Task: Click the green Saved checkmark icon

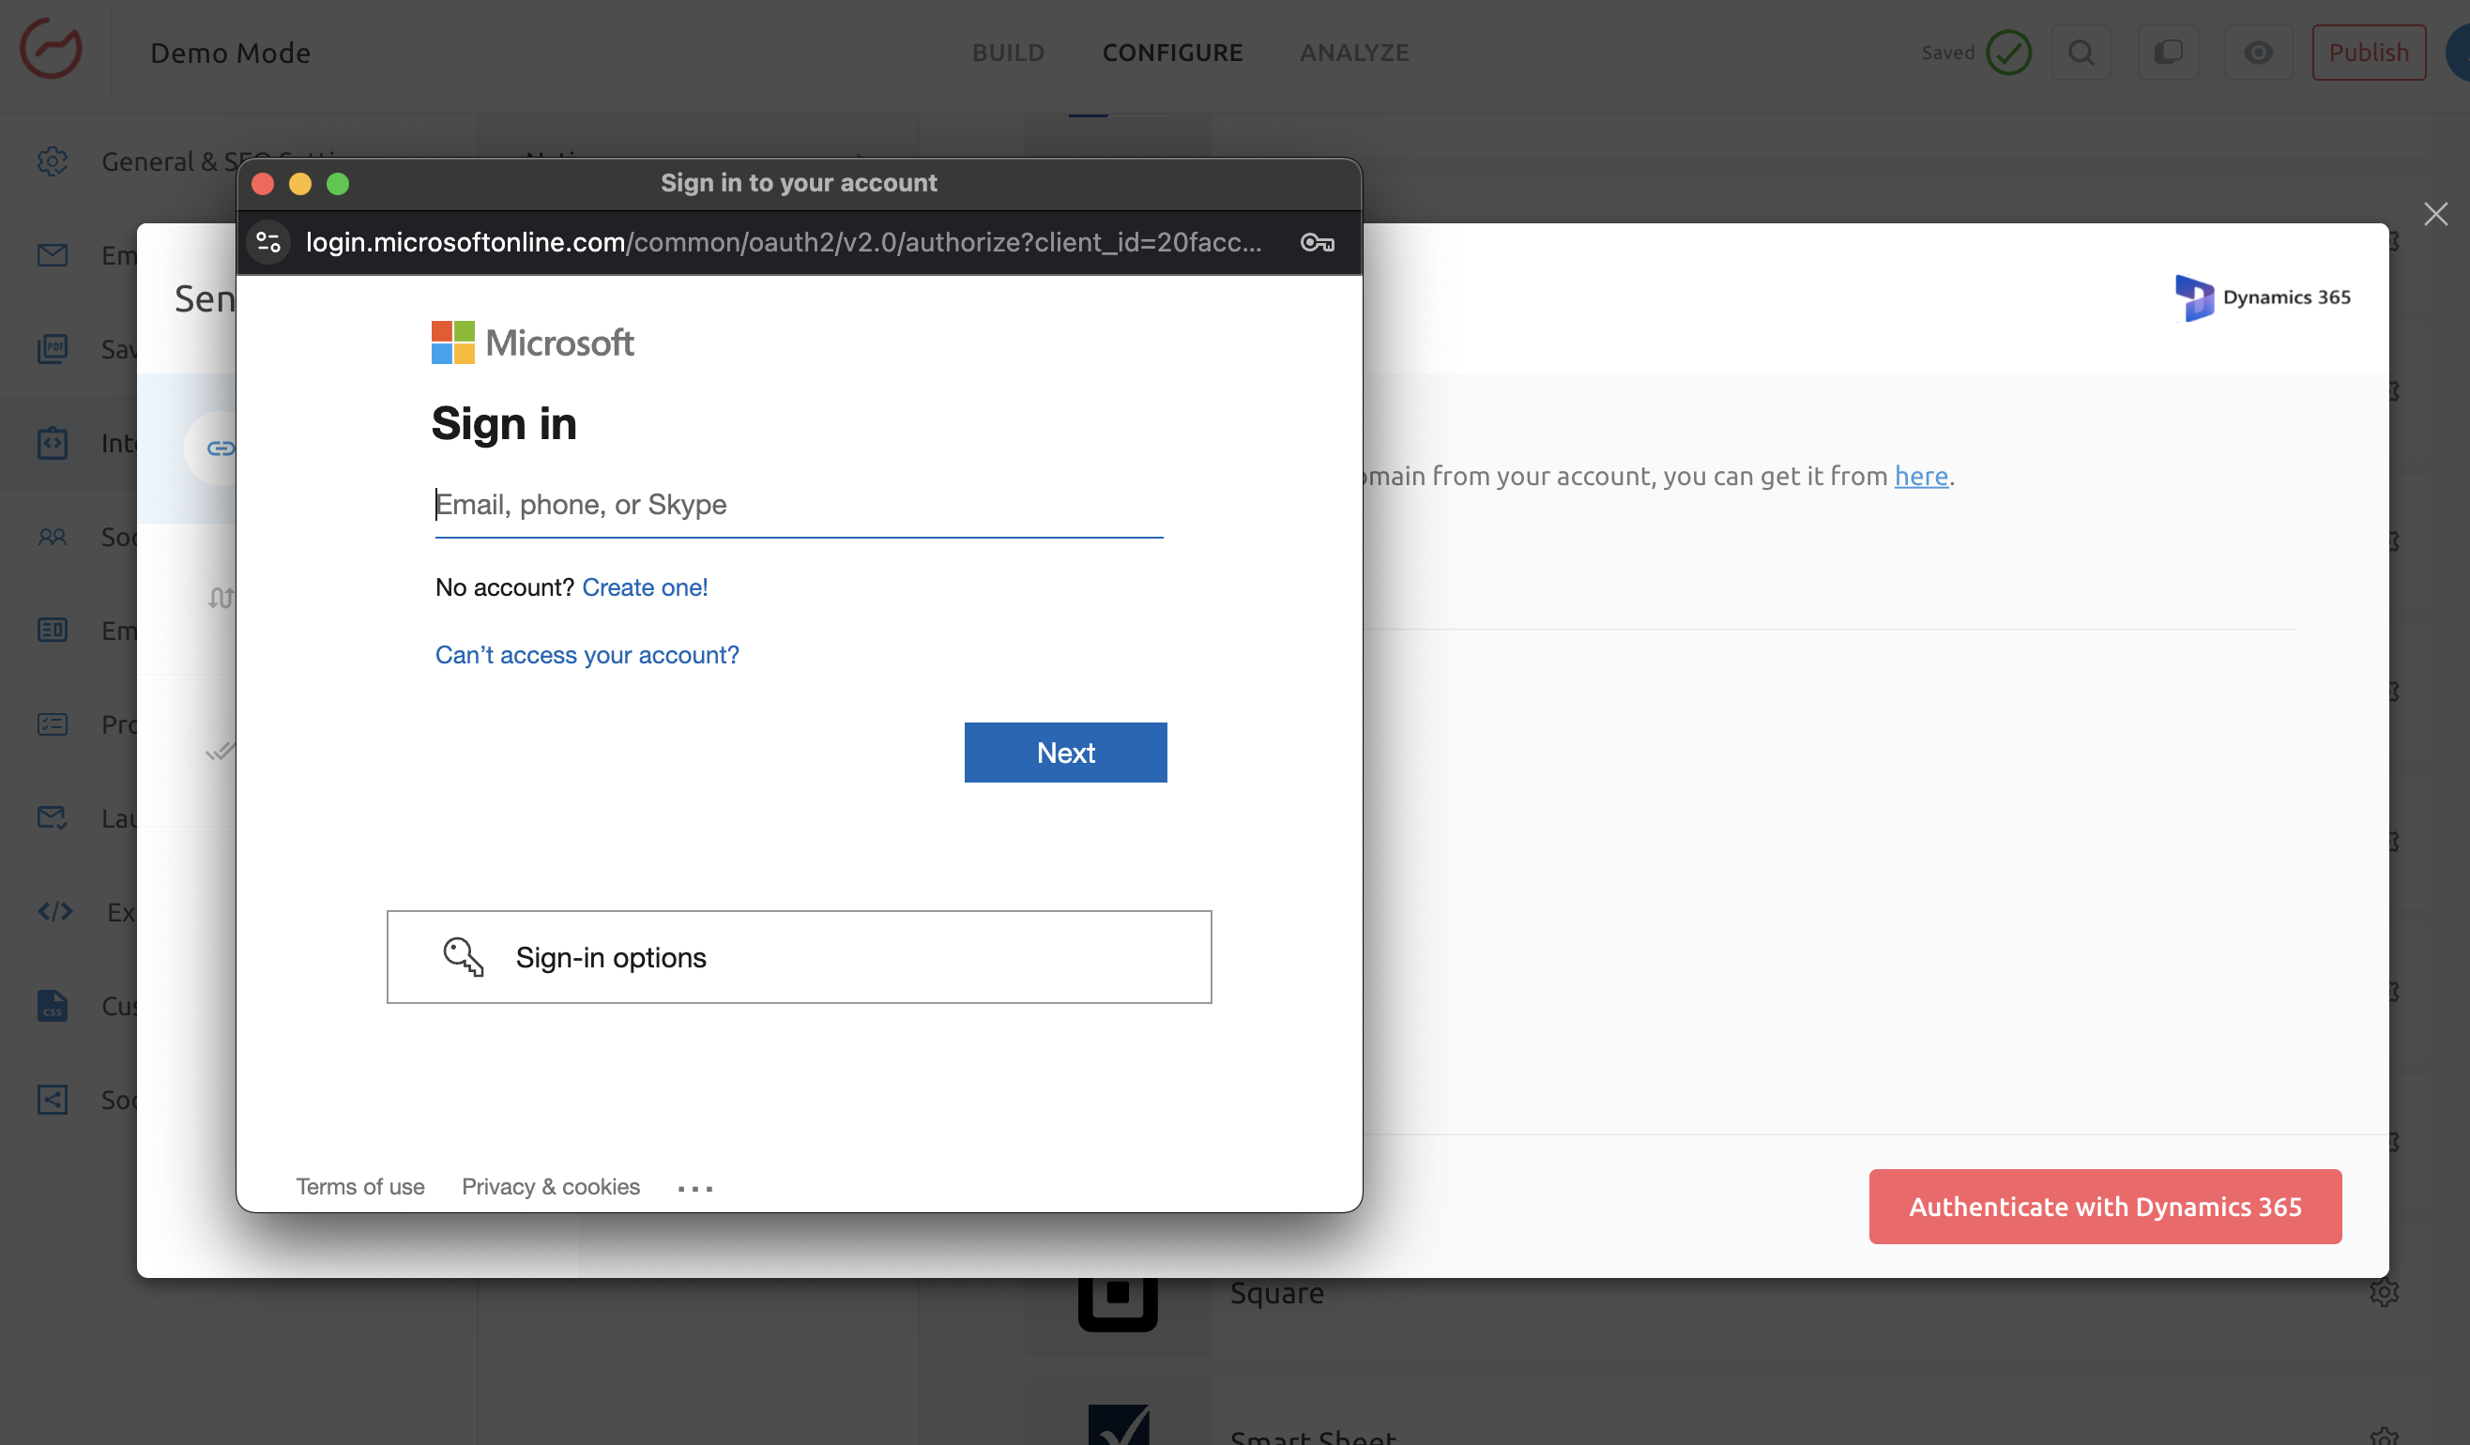Action: [2009, 52]
